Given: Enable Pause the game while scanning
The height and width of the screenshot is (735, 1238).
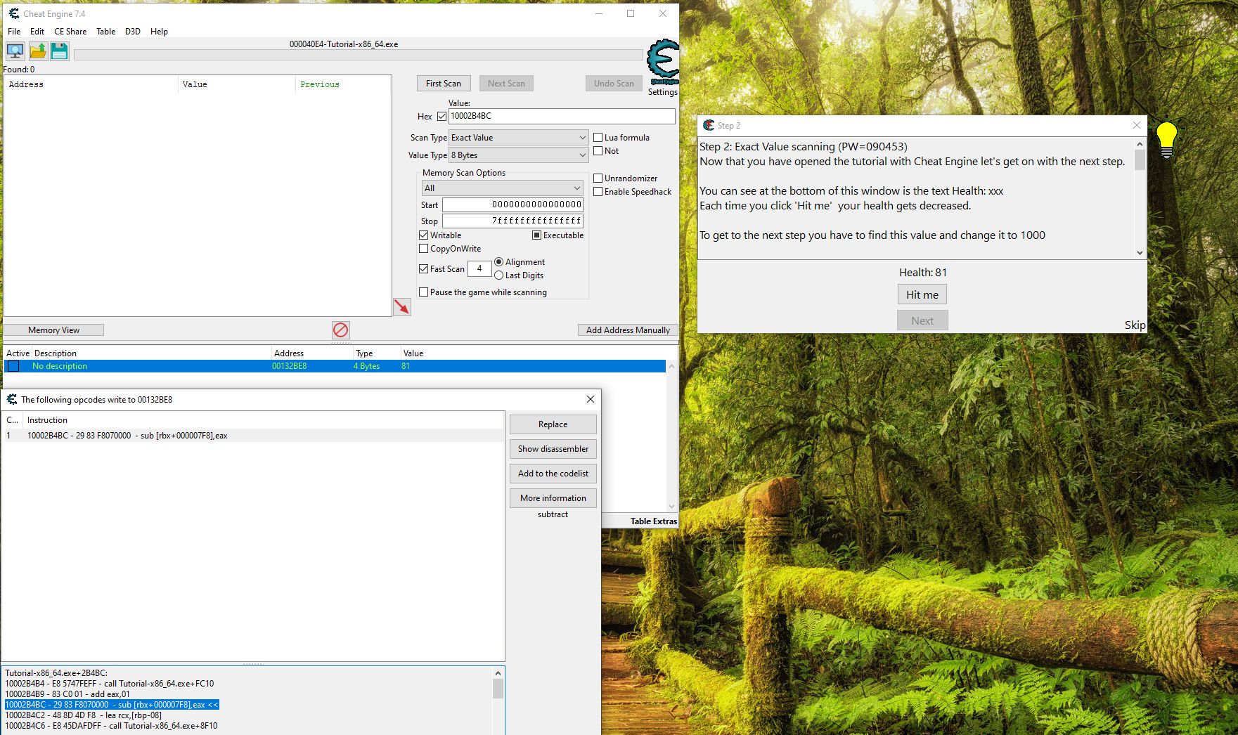Looking at the screenshot, I should [x=423, y=292].
